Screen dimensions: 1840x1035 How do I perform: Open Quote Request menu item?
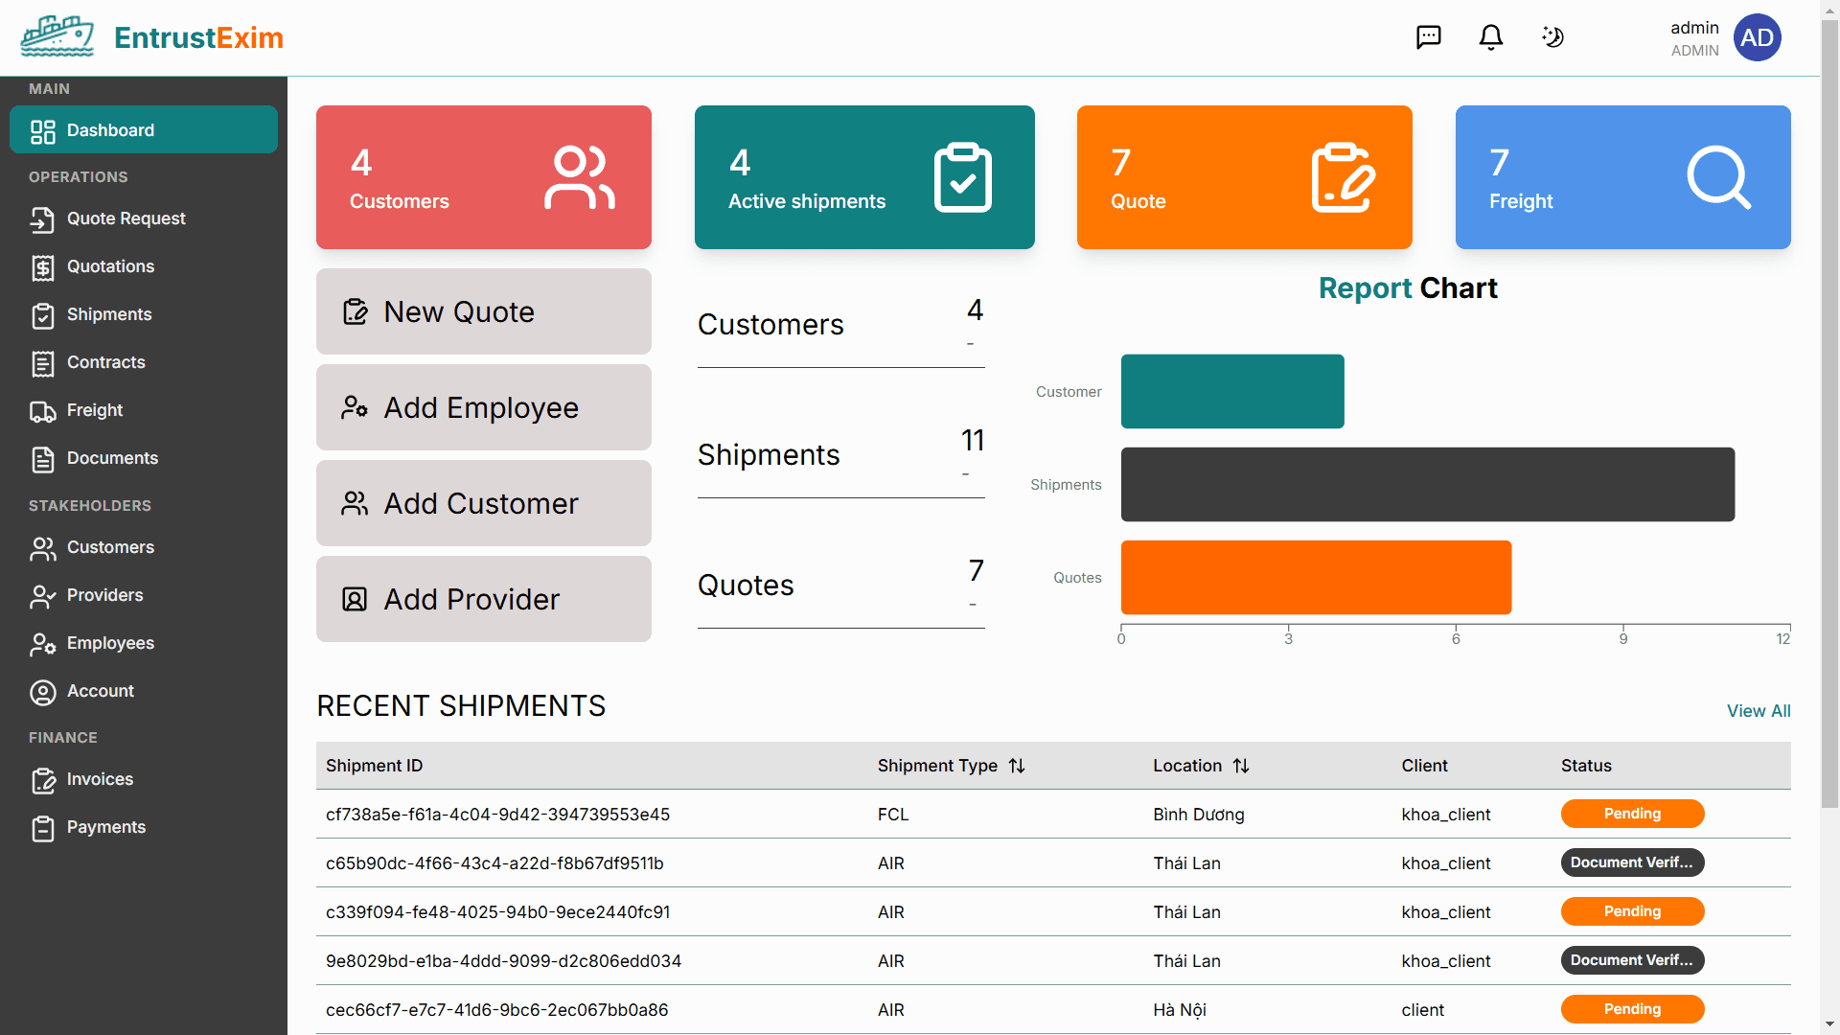point(144,219)
